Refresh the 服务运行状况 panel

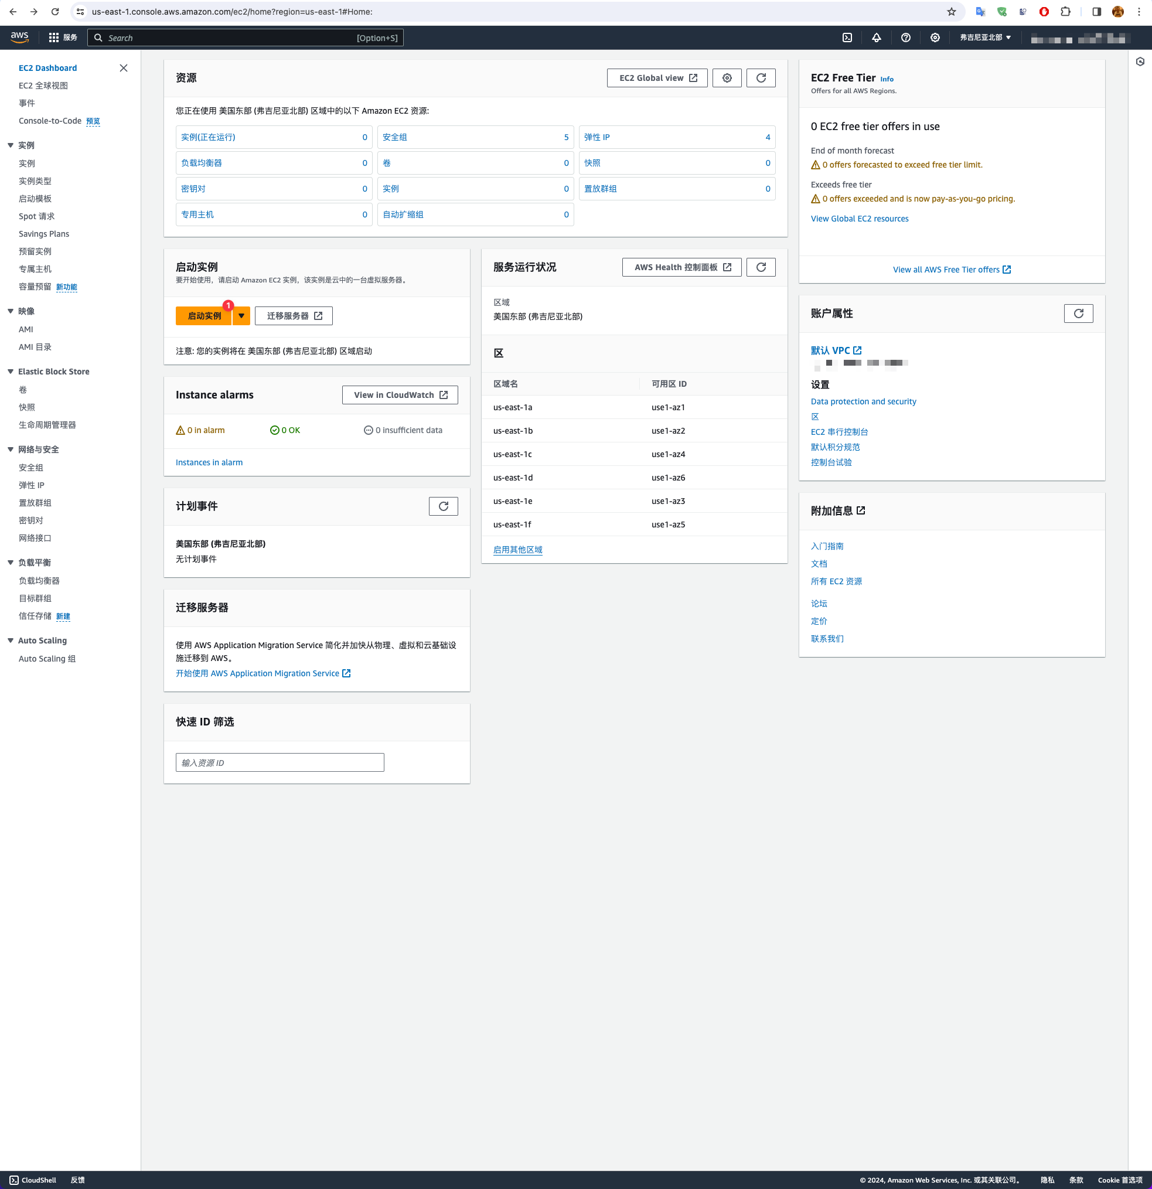click(761, 268)
